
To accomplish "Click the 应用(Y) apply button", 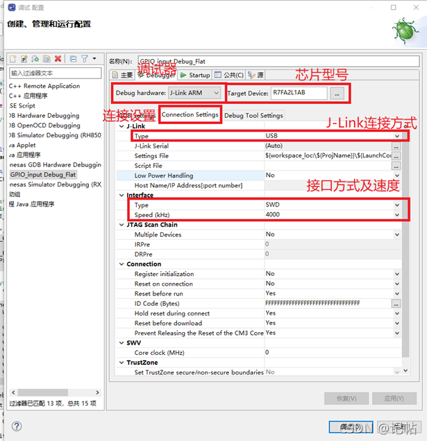I will click(394, 399).
